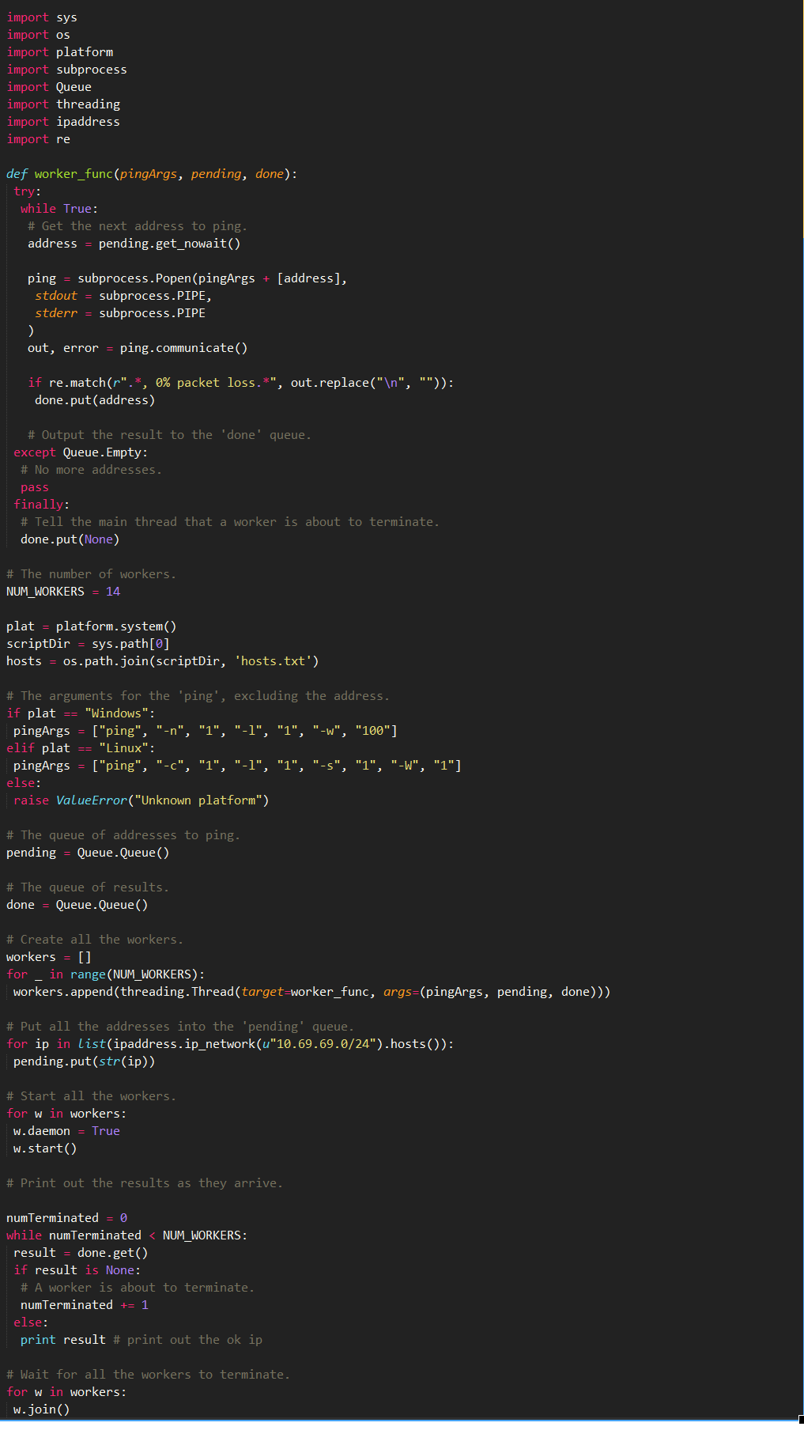Viewport: 804px width, 1434px height.
Task: Click the 'result = done.get()' line
Action: point(81,1253)
